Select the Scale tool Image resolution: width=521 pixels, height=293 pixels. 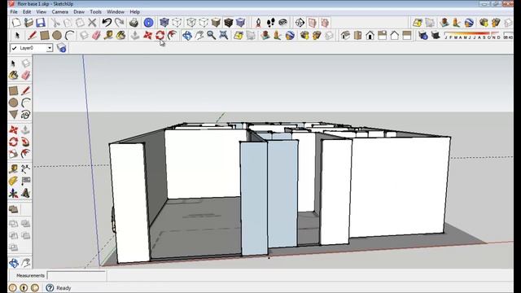click(13, 154)
